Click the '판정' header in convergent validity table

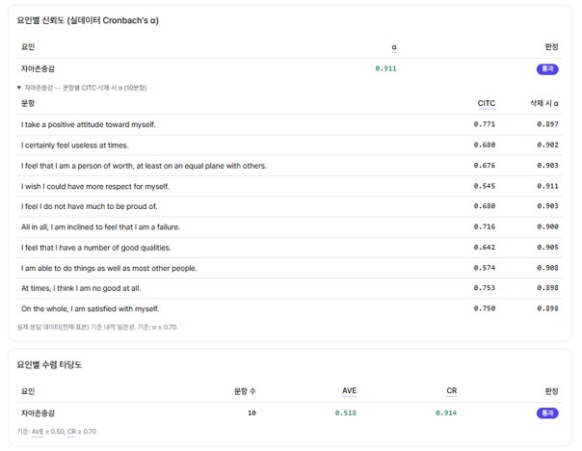click(x=551, y=391)
